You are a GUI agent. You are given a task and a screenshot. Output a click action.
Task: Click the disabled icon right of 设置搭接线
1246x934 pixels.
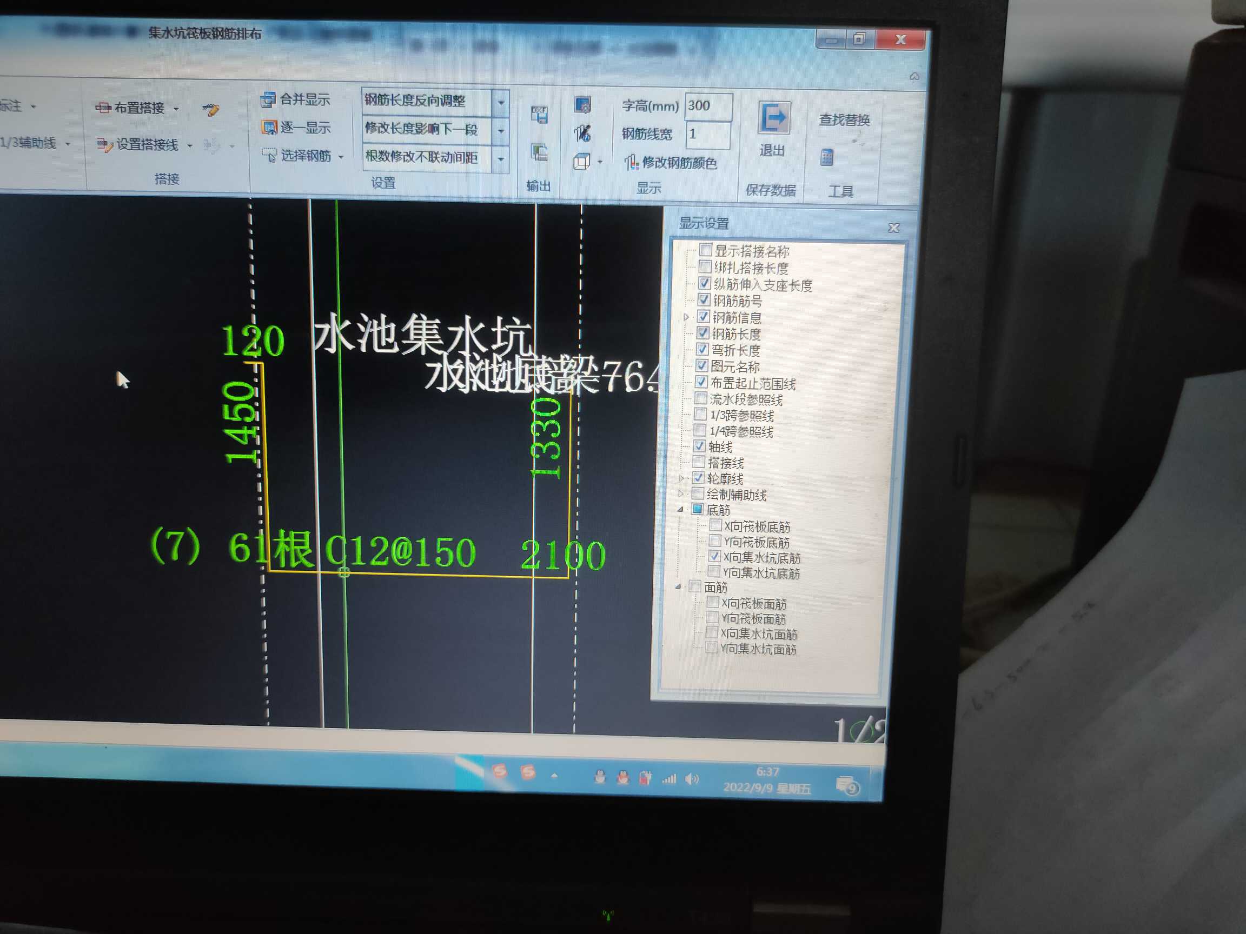212,146
